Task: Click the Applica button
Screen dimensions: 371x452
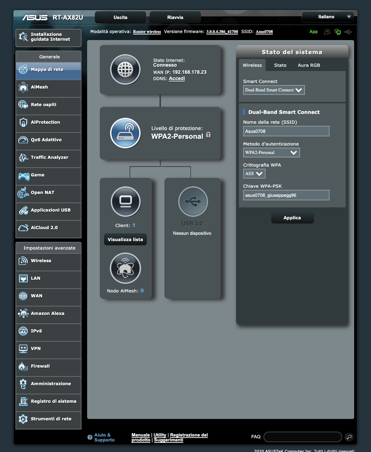Action: (292, 218)
